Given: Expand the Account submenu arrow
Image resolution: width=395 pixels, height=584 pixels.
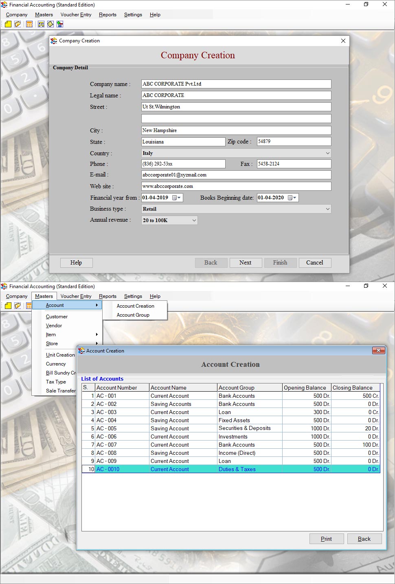Looking at the screenshot, I should tap(97, 305).
